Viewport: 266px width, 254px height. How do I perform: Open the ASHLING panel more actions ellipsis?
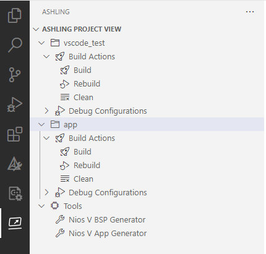250,12
